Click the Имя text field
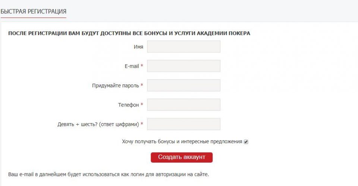 (x=183, y=47)
